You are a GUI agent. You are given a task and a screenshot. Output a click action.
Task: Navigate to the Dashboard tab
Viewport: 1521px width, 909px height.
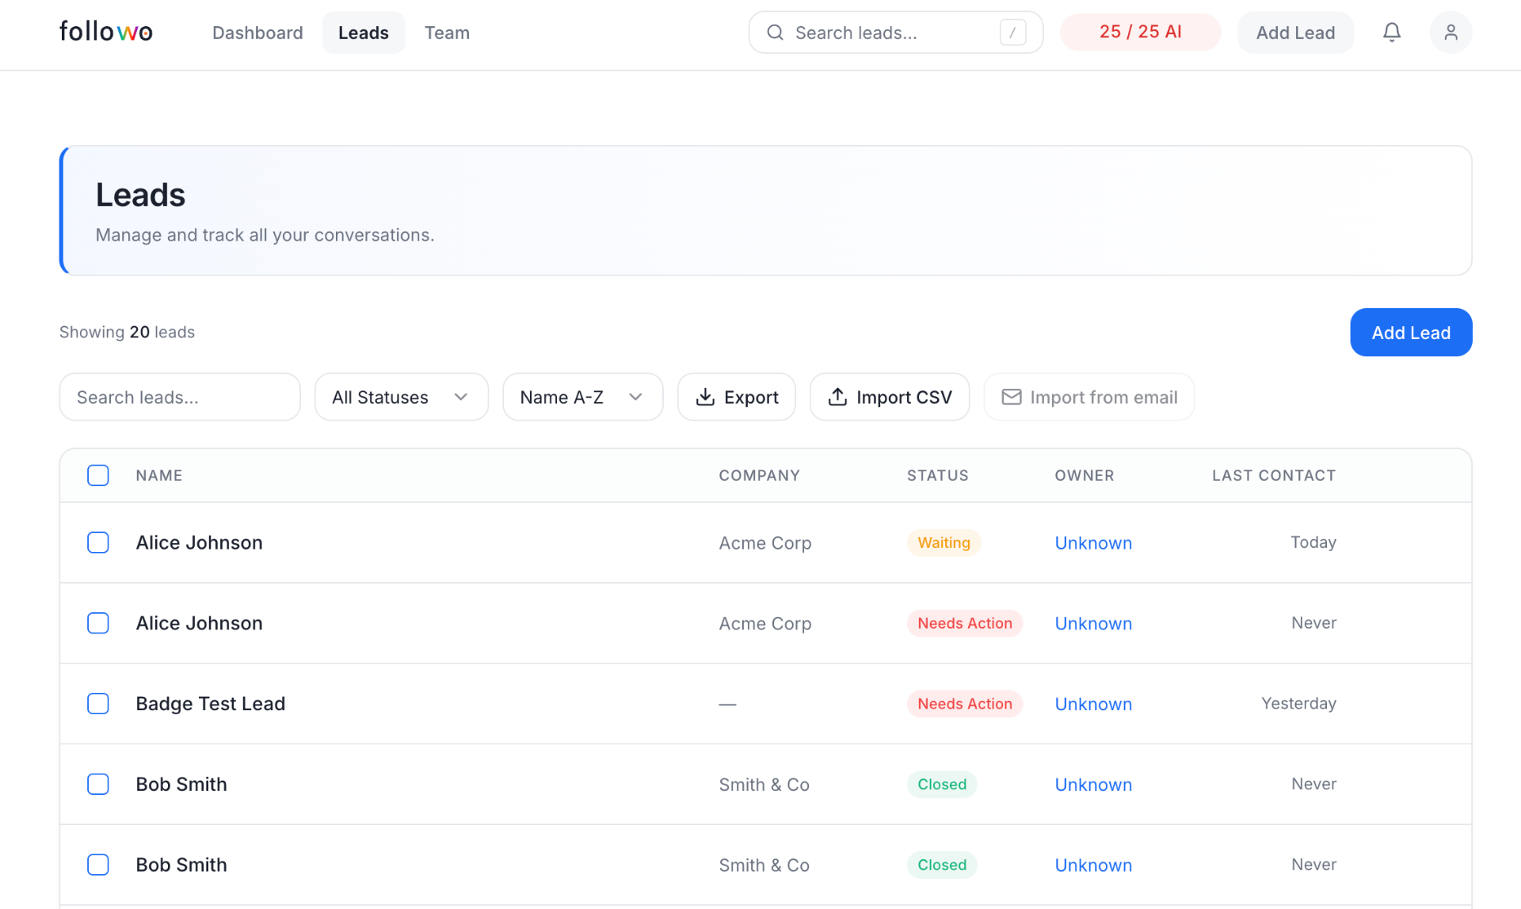coord(257,32)
